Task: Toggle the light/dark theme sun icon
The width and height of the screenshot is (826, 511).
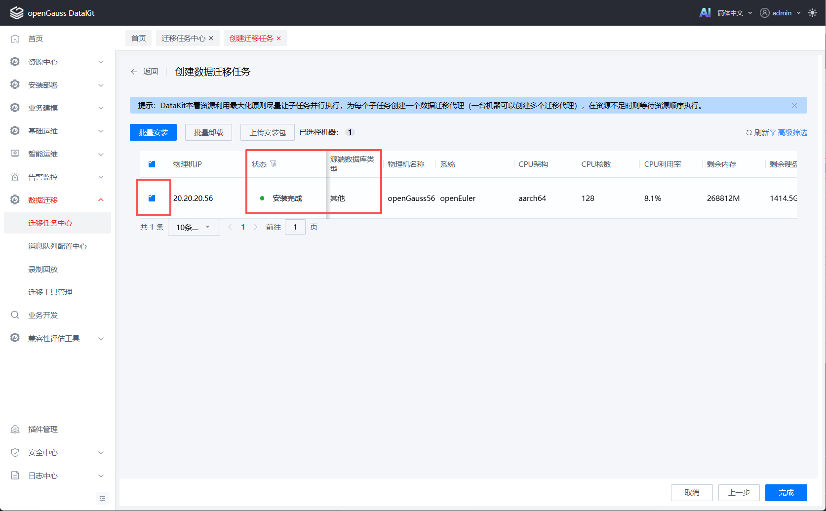Action: pyautogui.click(x=812, y=13)
